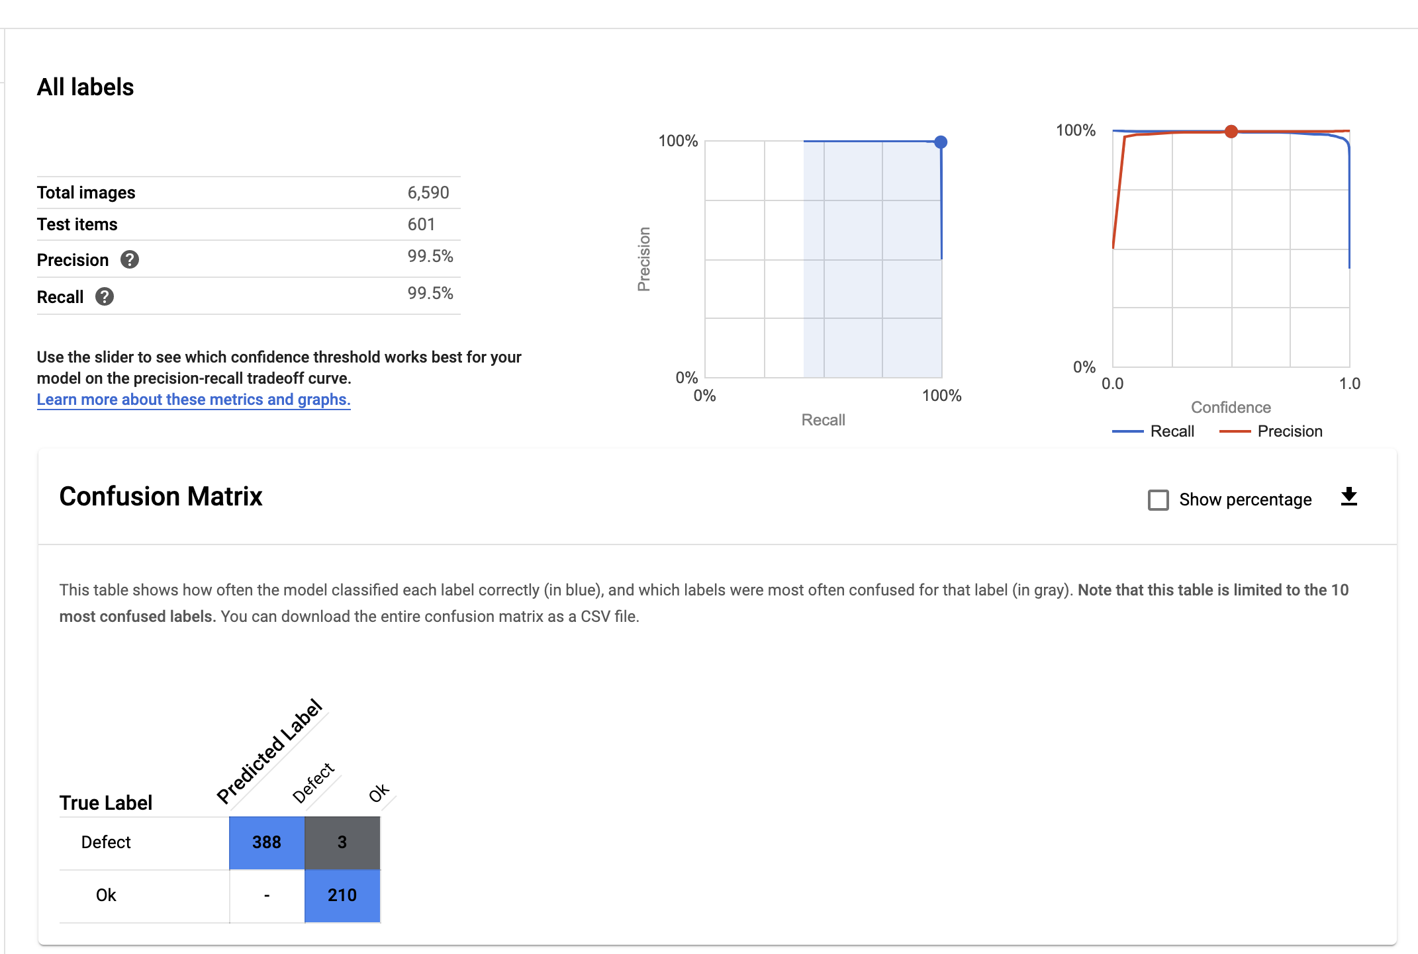1418x954 pixels.
Task: Select the 388 Defect-Defect matrix cell
Action: tap(267, 842)
